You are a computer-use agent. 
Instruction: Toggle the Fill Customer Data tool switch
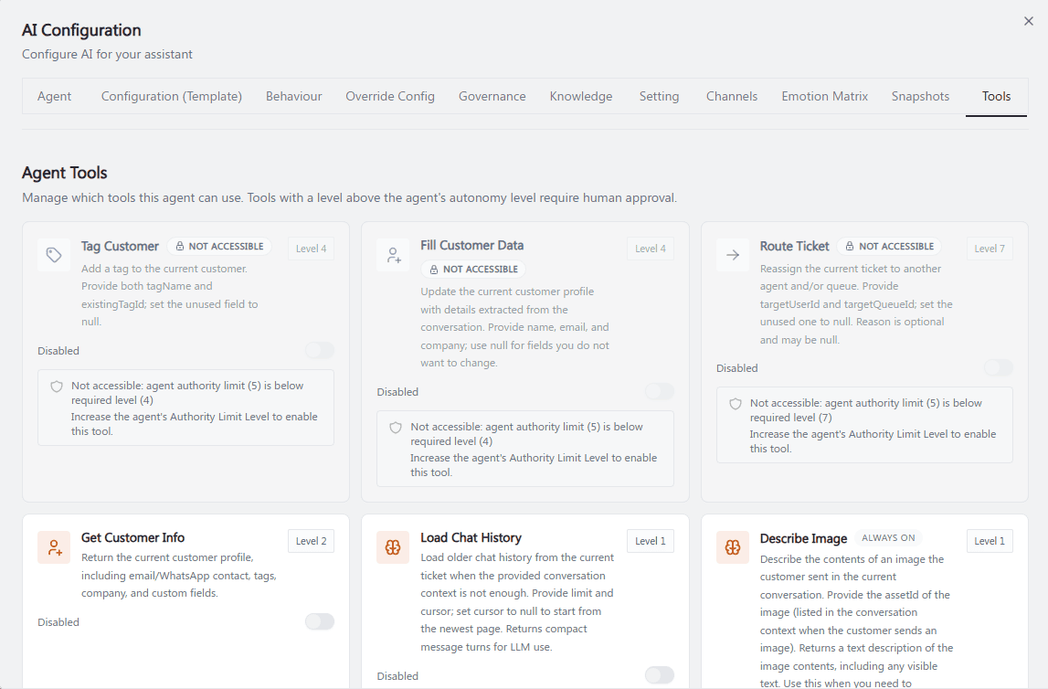click(660, 392)
